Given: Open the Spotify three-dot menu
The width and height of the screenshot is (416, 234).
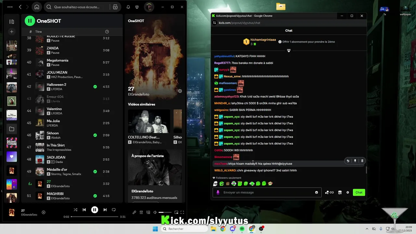Looking at the screenshot, I should pyautogui.click(x=10, y=7).
